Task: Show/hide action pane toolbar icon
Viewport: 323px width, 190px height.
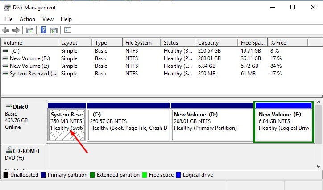Action: click(x=54, y=30)
